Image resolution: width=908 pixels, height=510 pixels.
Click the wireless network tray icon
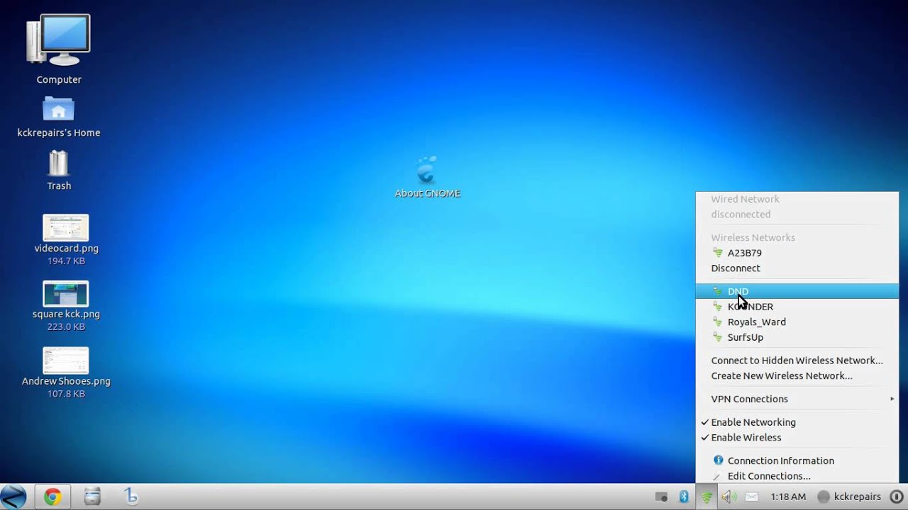pos(707,497)
